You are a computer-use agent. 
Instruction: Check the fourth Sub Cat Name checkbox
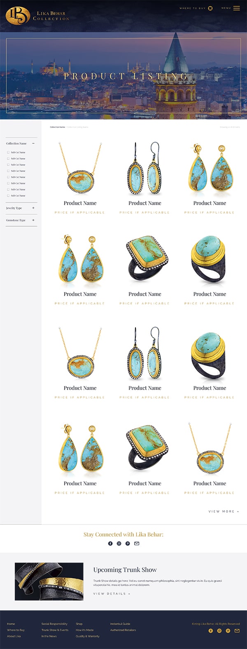pyautogui.click(x=8, y=171)
